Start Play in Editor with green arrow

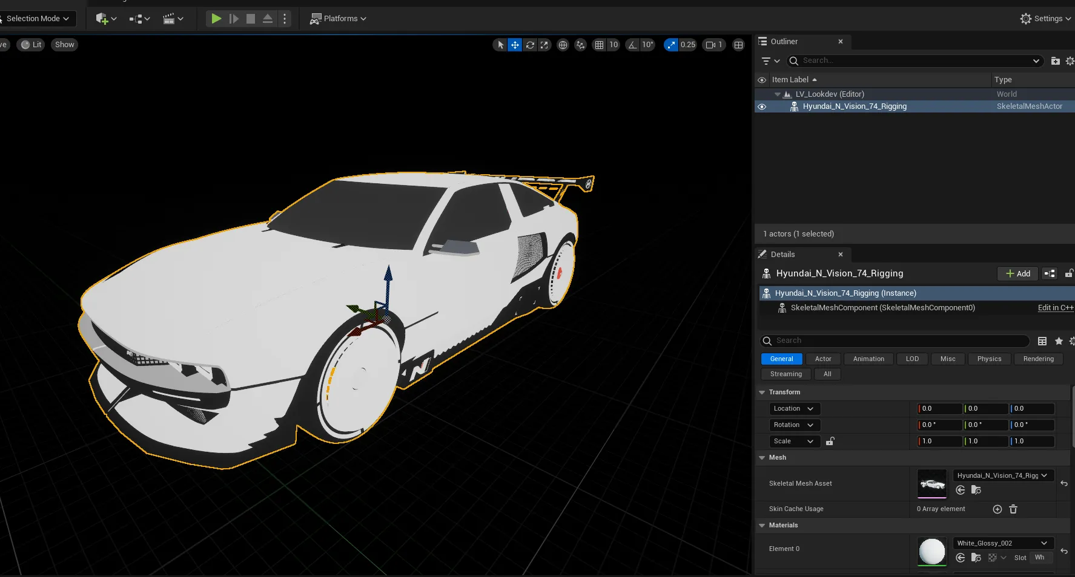216,19
